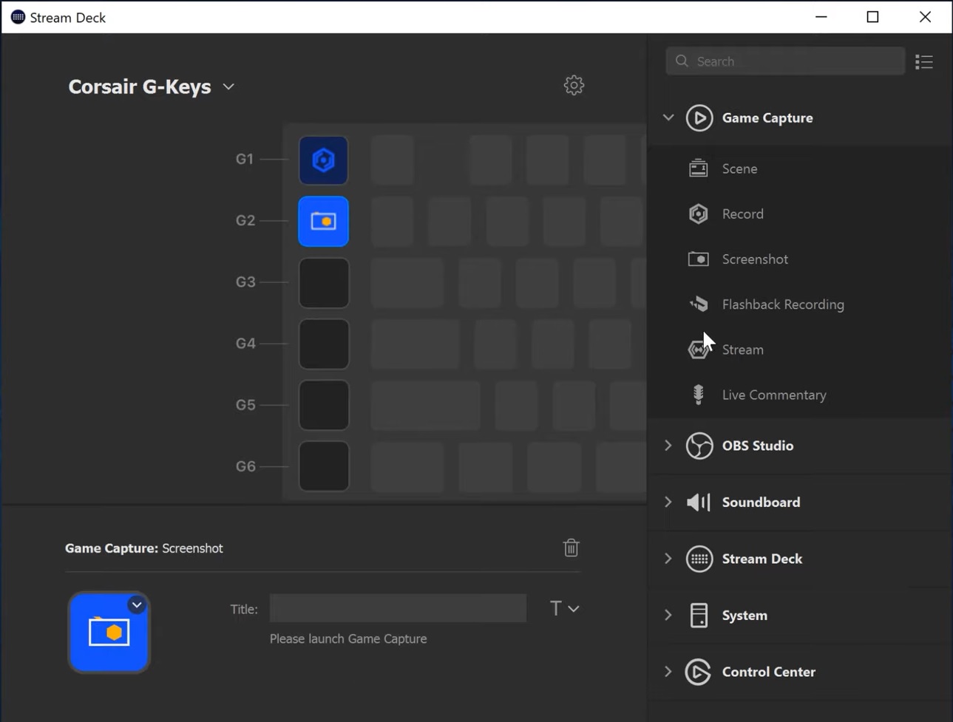The image size is (953, 722).
Task: Click the Screenshot action icon
Action: (x=697, y=259)
